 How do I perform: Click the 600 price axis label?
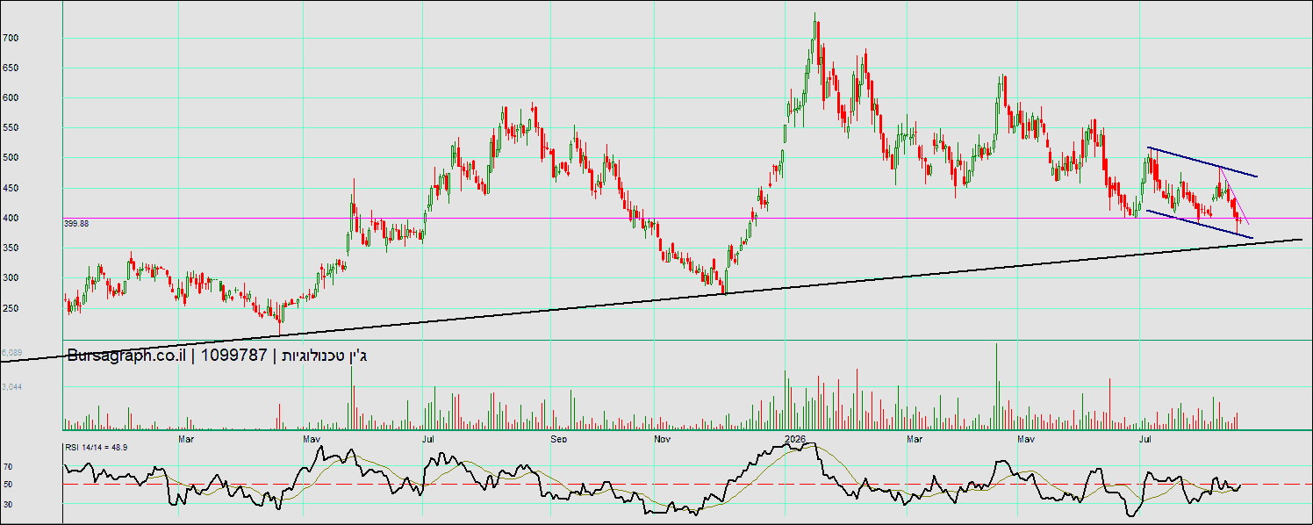coord(11,98)
